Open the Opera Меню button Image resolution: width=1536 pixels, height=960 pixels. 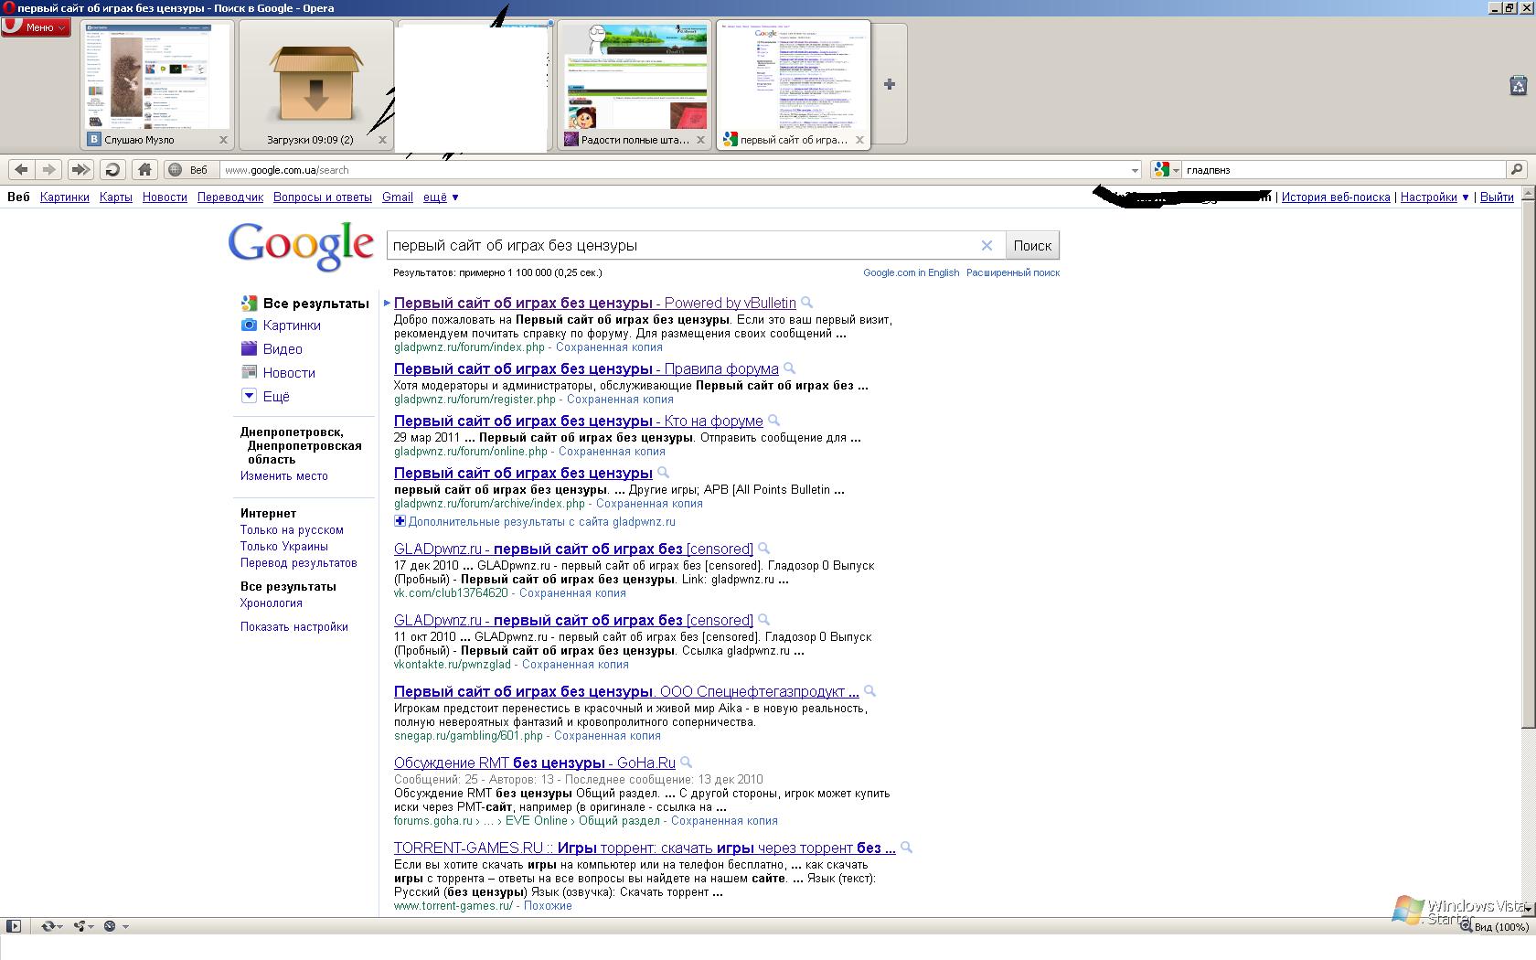[36, 27]
